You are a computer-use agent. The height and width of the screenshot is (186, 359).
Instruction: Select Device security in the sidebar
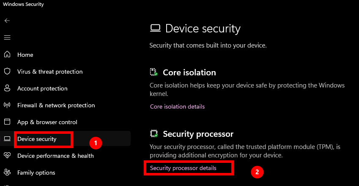click(x=37, y=139)
